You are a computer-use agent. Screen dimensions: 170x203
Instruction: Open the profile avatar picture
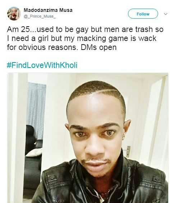(14, 14)
